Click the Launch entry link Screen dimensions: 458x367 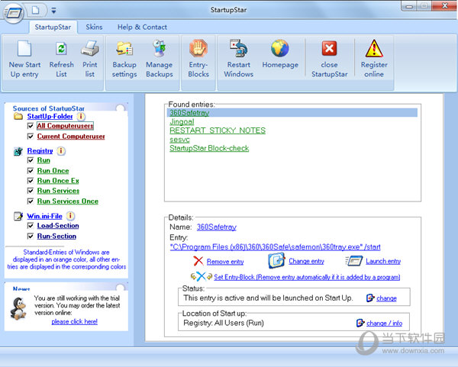[383, 261]
